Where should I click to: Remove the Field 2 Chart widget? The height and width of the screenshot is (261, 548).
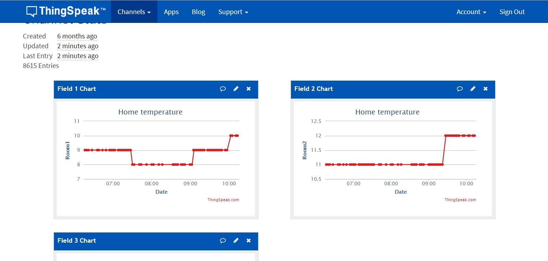(x=486, y=89)
